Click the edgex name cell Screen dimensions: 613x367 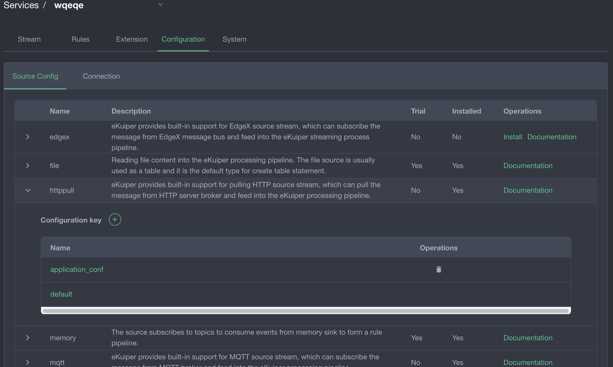60,137
